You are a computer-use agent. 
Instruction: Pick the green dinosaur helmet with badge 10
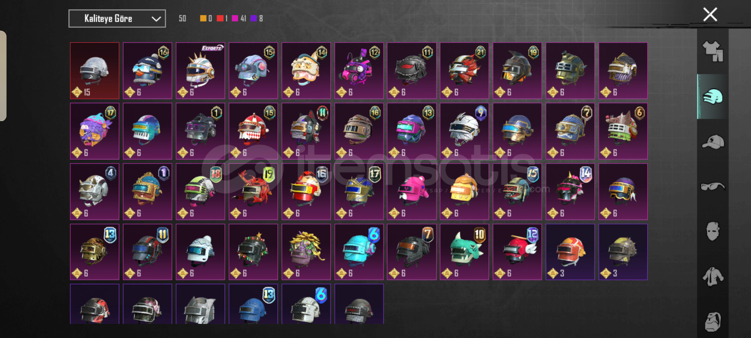(465, 252)
